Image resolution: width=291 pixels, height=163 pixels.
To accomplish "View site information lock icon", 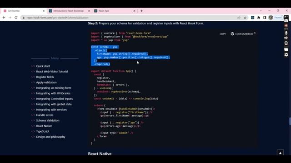I will click(x=23, y=18).
